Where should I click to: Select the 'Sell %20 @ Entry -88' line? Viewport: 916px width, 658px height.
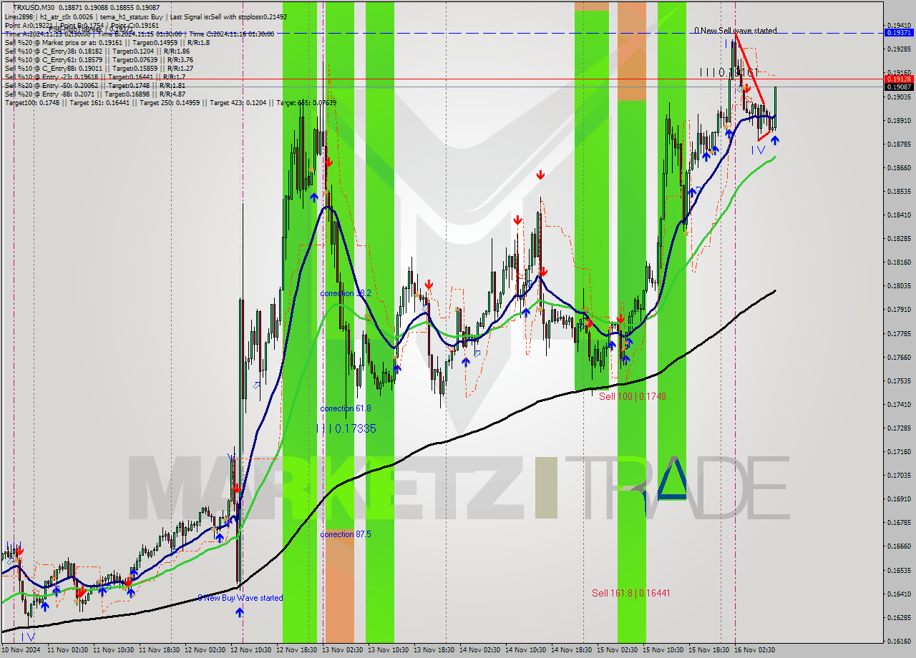click(94, 94)
